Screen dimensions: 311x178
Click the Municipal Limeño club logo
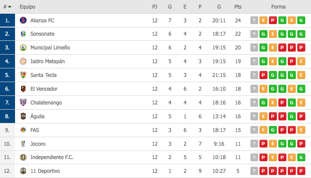coord(23,48)
